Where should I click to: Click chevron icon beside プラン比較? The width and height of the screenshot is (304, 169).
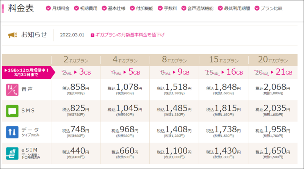[257, 8]
